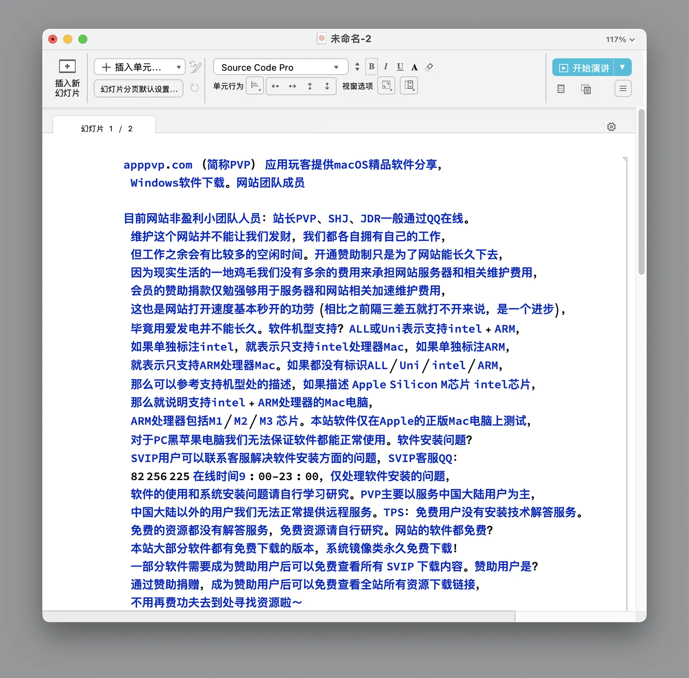Click the stacked notes window icon
Screen dimensions: 689x678
(586, 89)
